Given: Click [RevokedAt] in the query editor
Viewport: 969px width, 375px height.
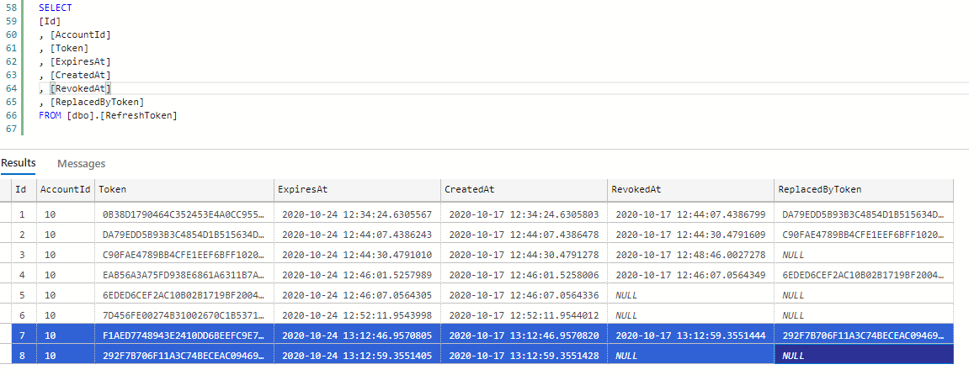Looking at the screenshot, I should click(x=81, y=88).
